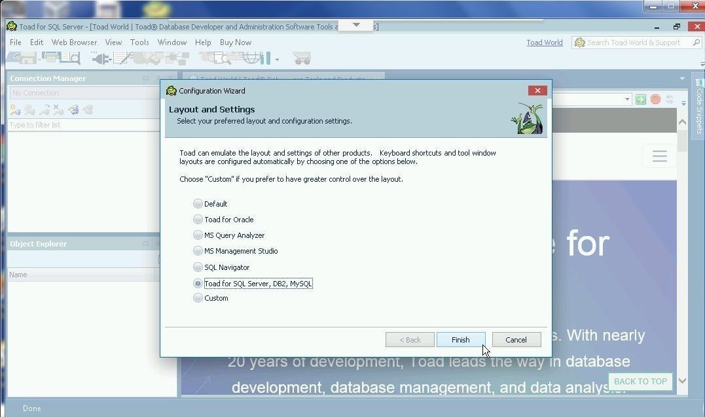Focus the Type to filter list field
This screenshot has width=705, height=417.
coord(84,125)
